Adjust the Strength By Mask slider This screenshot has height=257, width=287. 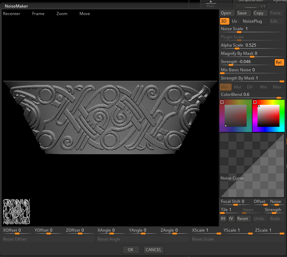click(252, 79)
